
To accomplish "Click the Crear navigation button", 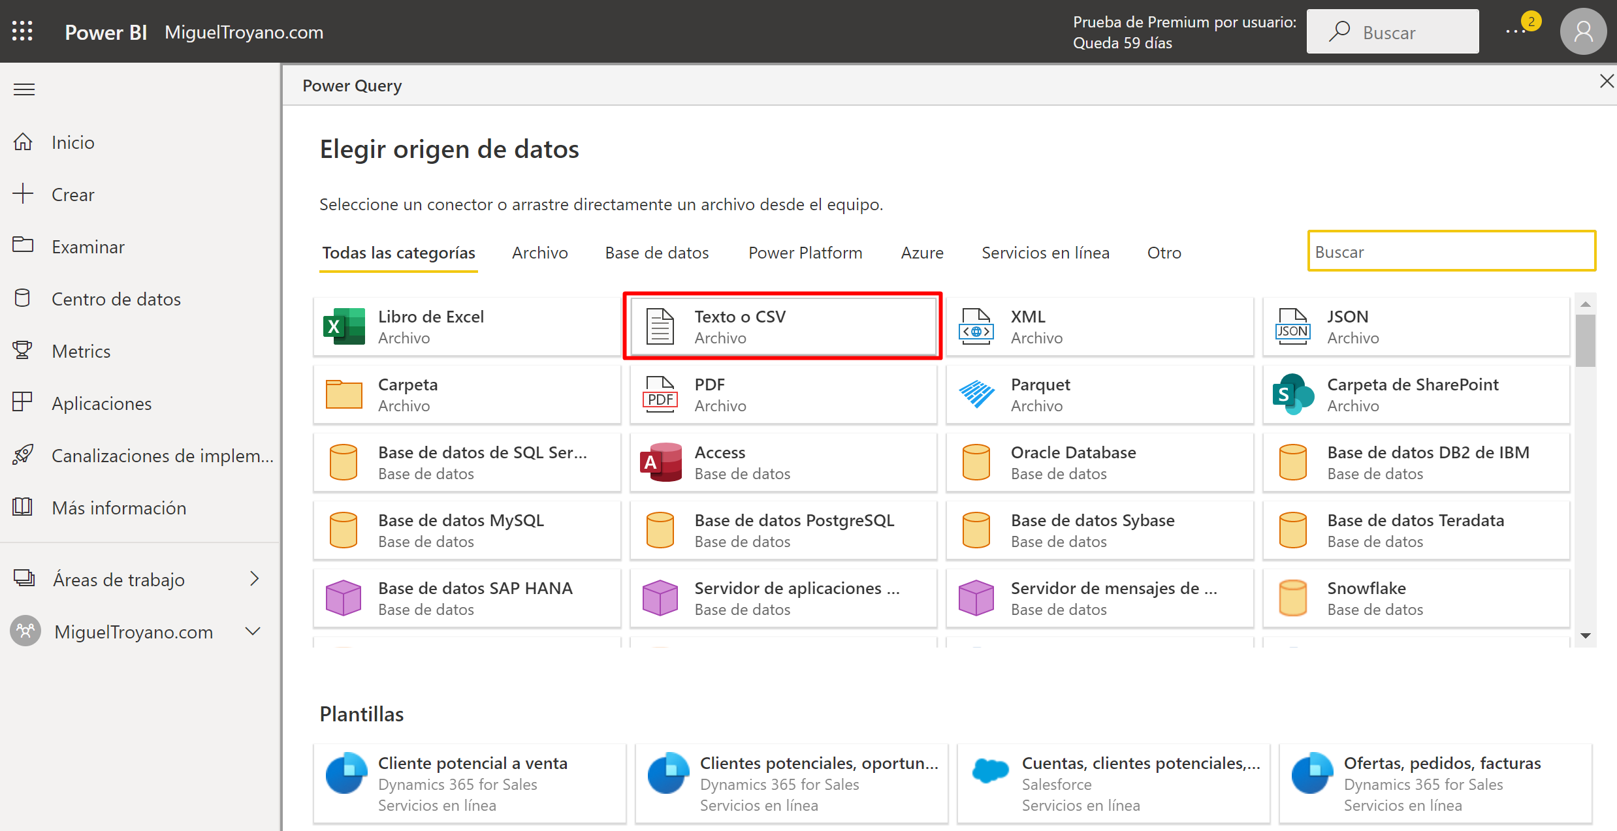I will point(72,194).
